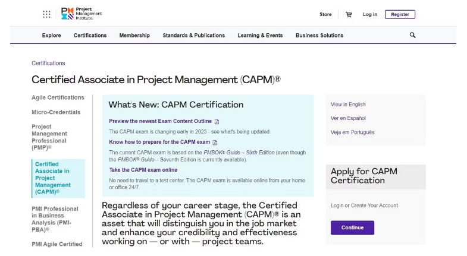
Task: Open PDF icon beside prepare for CAPM exam
Action: click(x=215, y=143)
